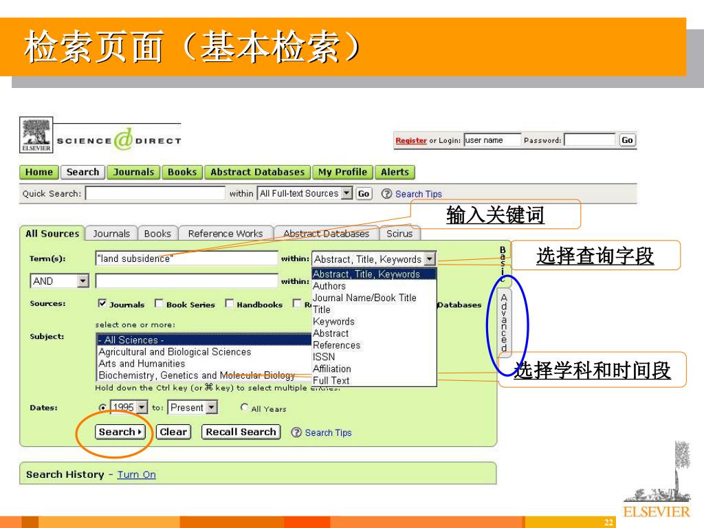
Task: Open the Search navigation tab
Action: point(82,172)
